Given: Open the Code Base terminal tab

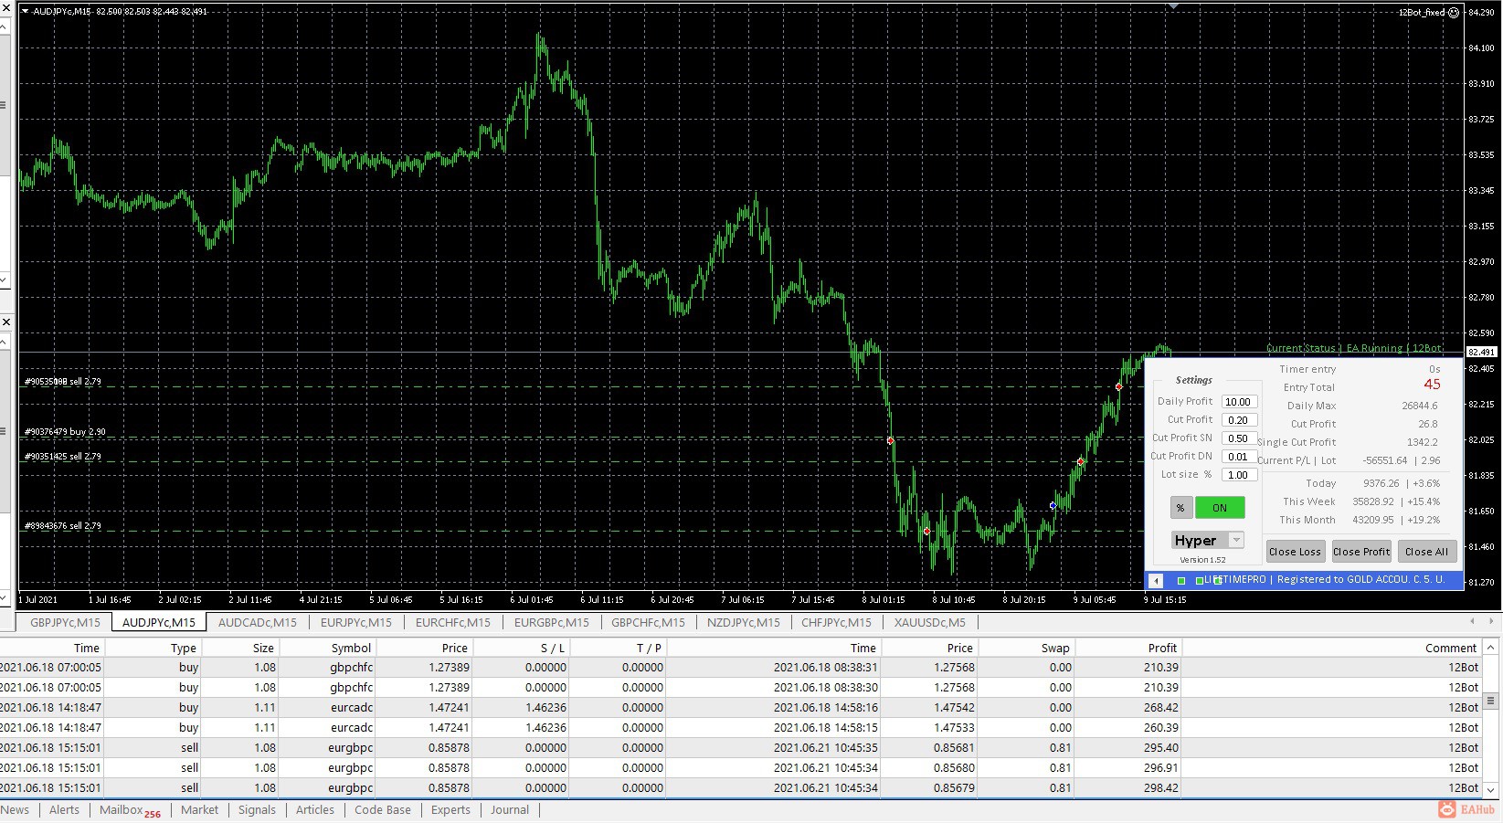Looking at the screenshot, I should pos(383,809).
